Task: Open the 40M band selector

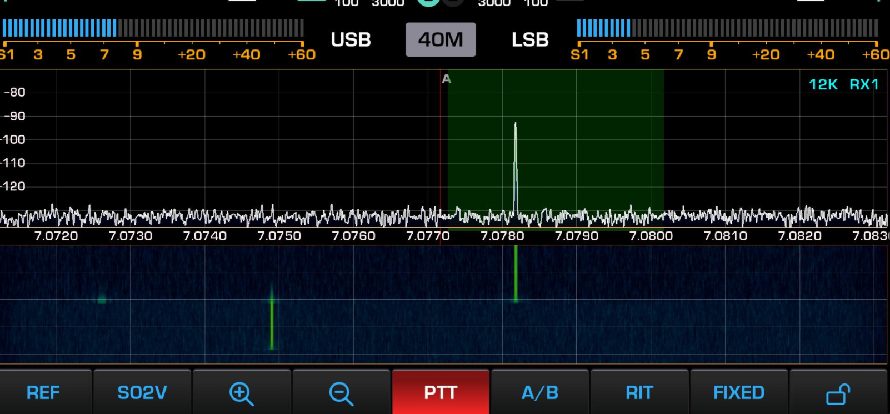Action: (441, 39)
